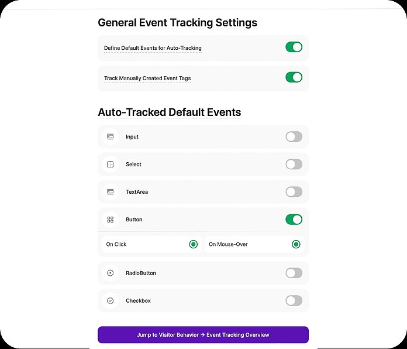Enable auto-tracking for Input events
The image size is (407, 349).
pos(294,136)
